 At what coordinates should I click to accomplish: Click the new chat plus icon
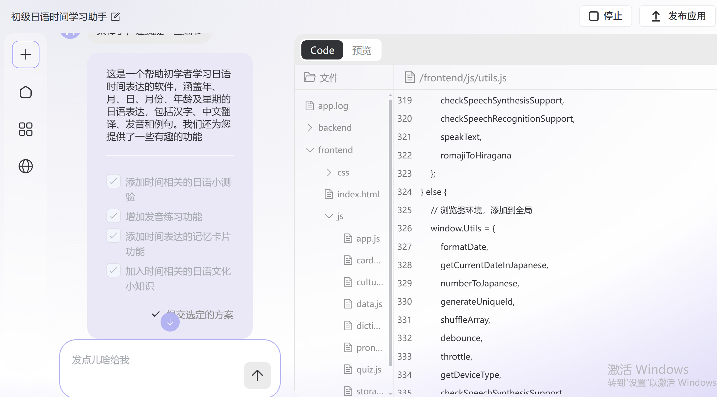coord(26,54)
